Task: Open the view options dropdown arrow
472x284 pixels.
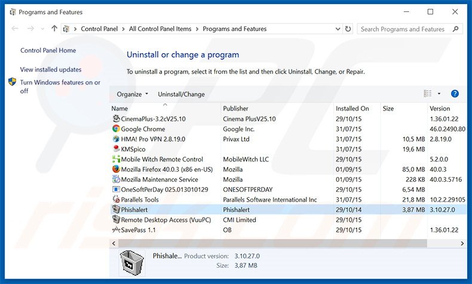Action: [x=439, y=94]
